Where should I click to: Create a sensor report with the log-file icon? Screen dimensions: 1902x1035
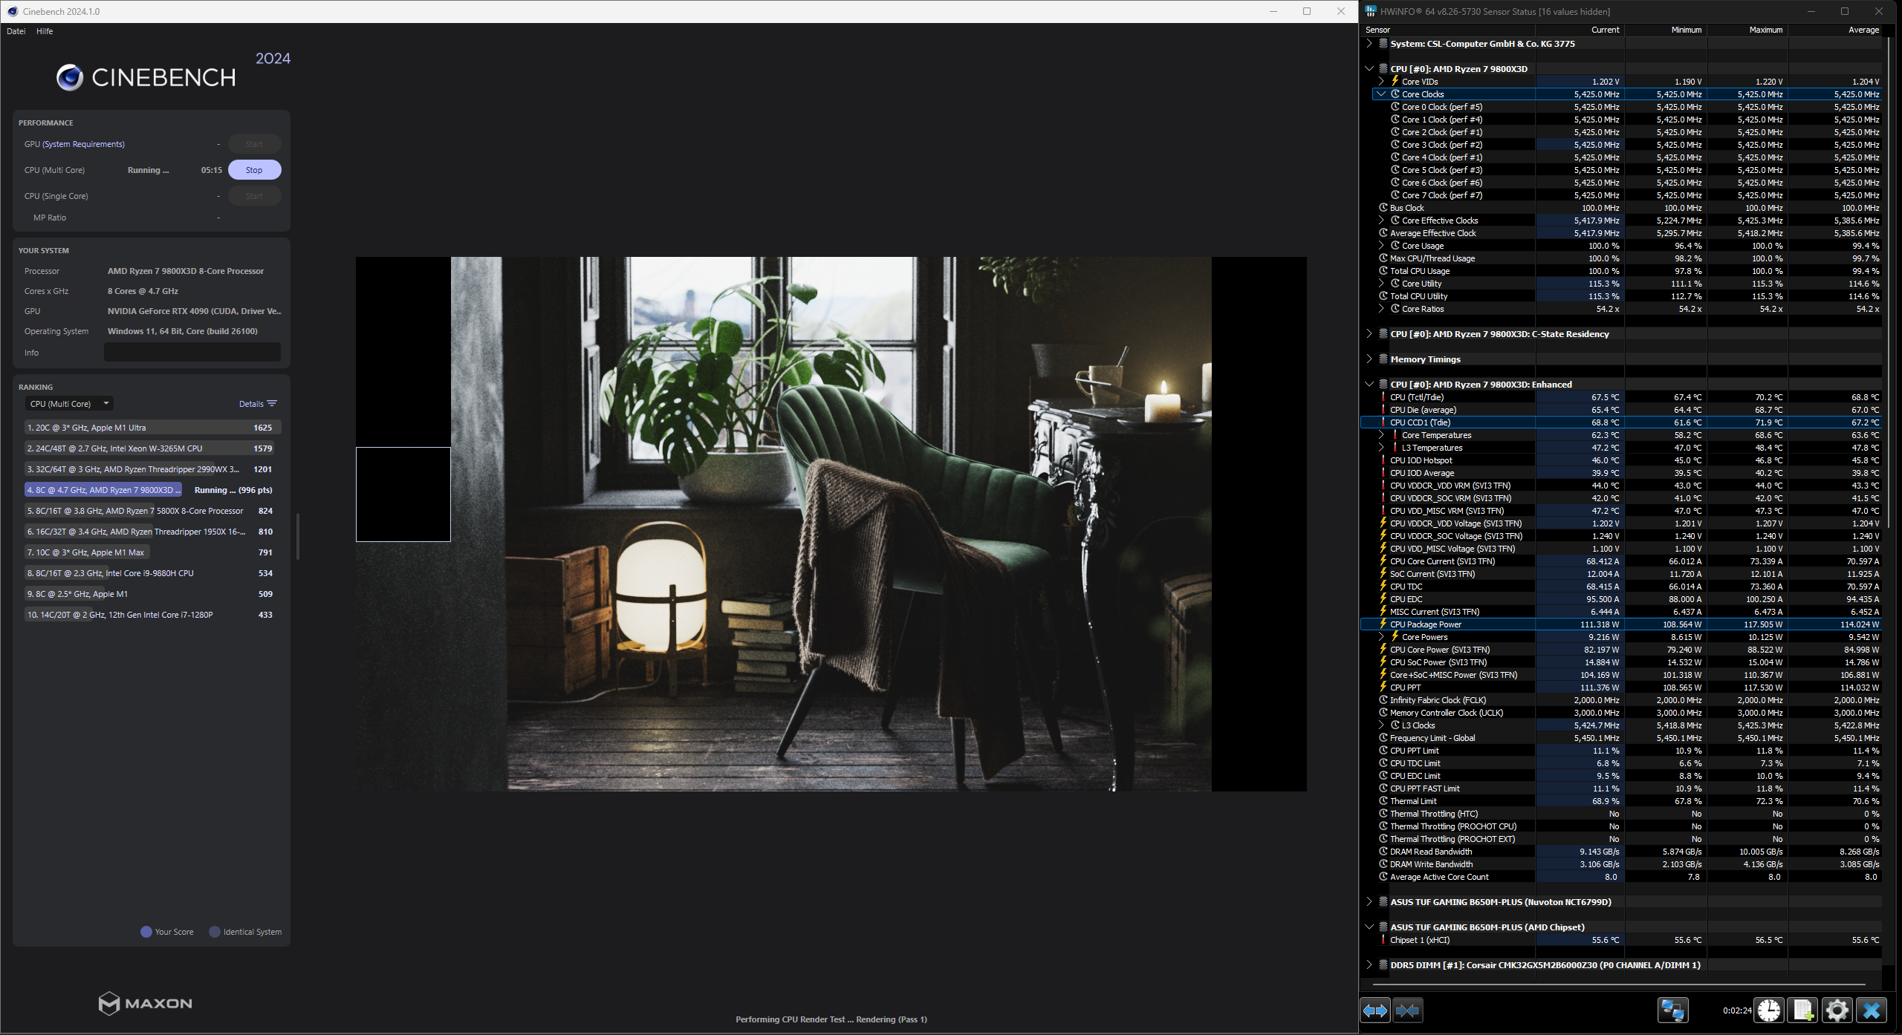tap(1801, 1010)
